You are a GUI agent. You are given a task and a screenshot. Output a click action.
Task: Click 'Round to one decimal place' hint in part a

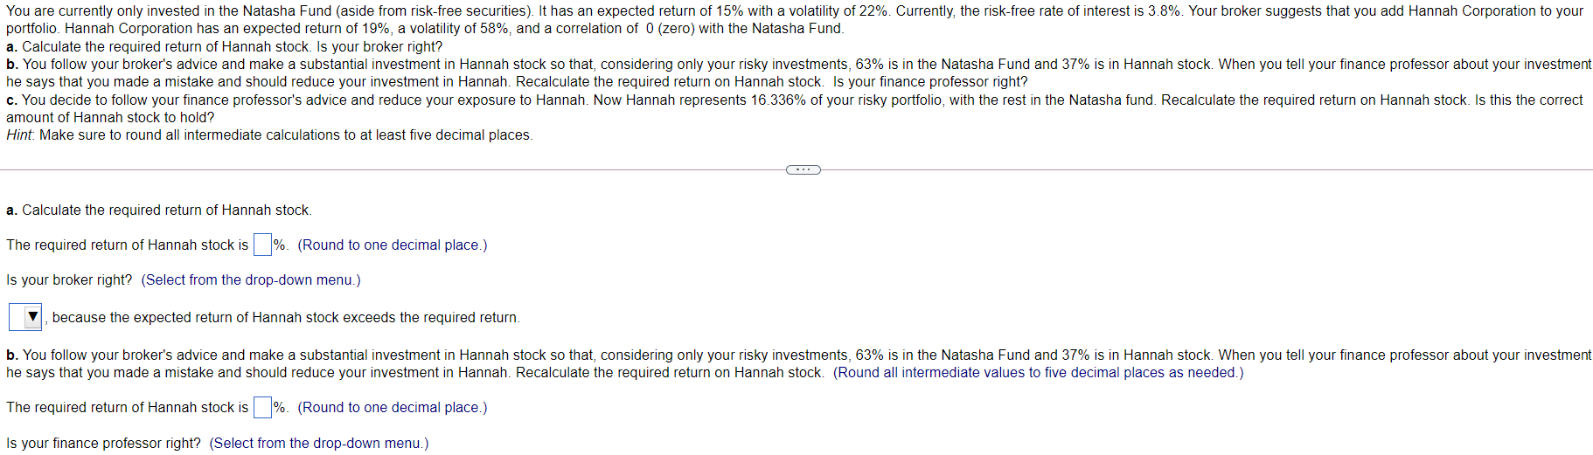tap(392, 245)
